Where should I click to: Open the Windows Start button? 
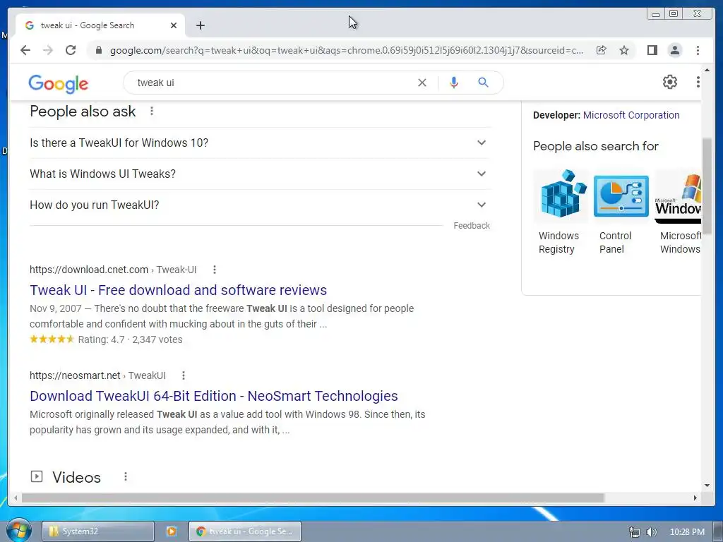coord(18,531)
